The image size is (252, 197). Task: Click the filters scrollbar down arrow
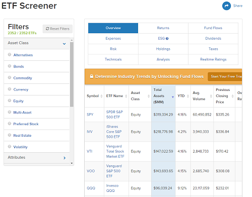tap(72, 163)
